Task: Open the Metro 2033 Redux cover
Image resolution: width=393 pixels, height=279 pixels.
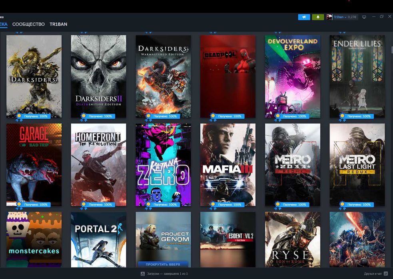Action: click(x=293, y=165)
